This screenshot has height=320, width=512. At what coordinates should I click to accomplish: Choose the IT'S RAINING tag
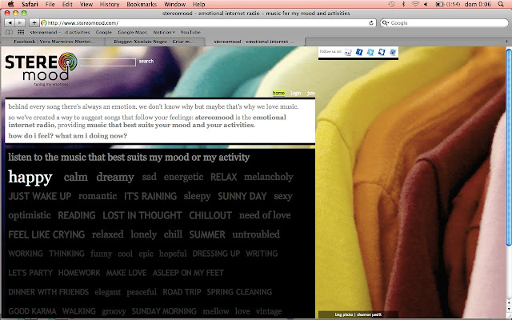tap(150, 196)
